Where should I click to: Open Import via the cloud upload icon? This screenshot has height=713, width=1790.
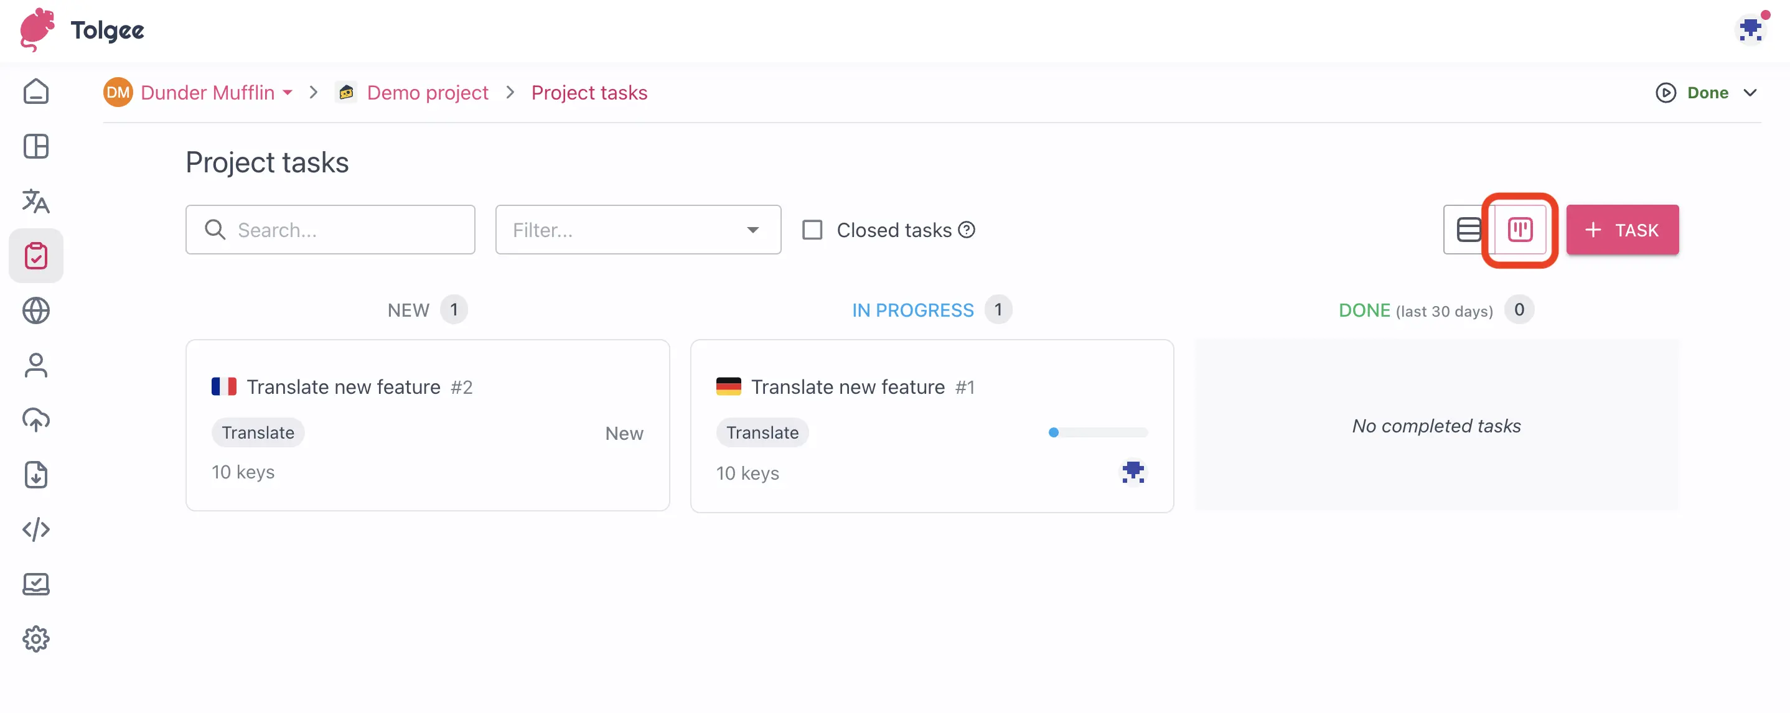click(35, 420)
